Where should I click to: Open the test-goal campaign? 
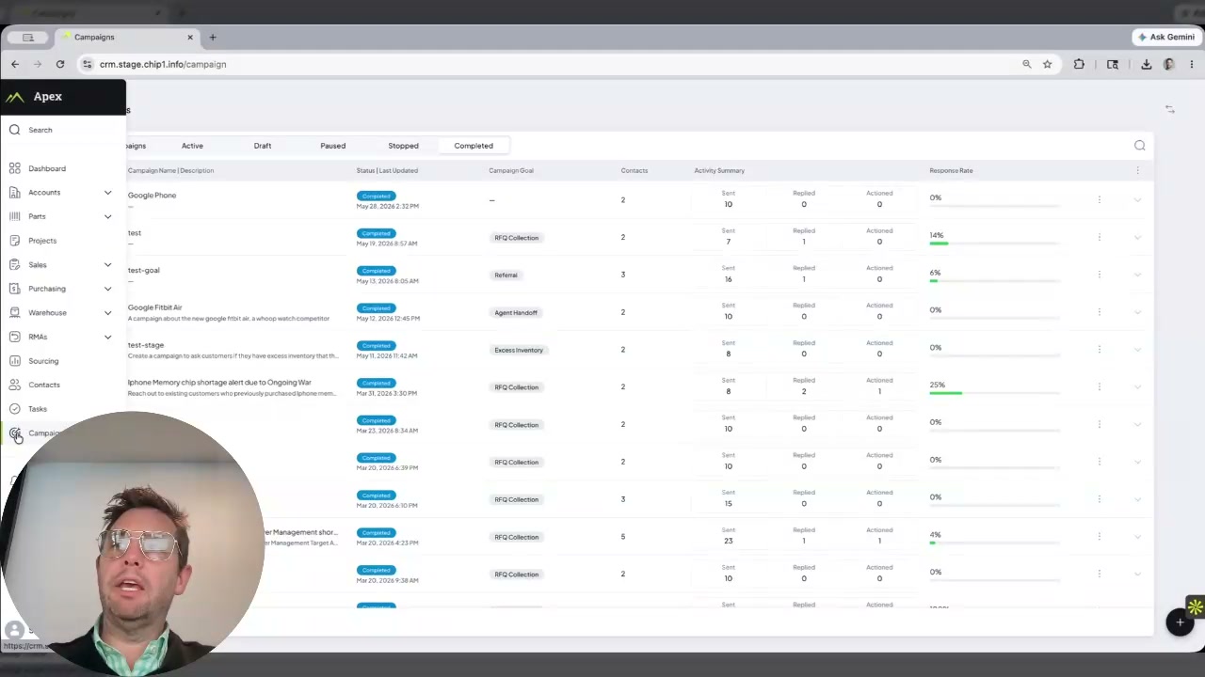144,270
